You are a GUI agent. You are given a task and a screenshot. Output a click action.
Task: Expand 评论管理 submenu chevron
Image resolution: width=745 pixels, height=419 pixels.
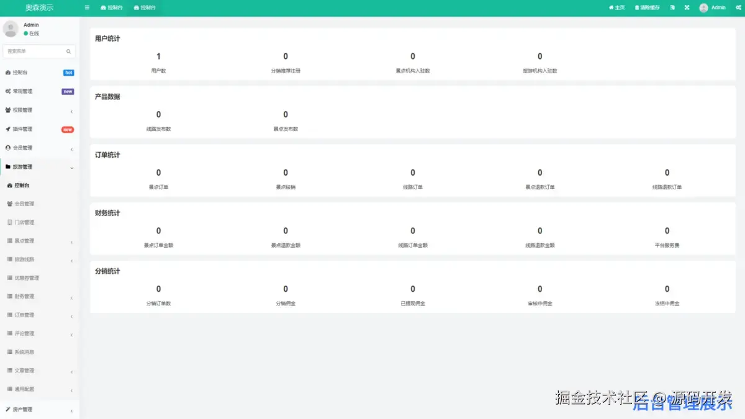(71, 335)
